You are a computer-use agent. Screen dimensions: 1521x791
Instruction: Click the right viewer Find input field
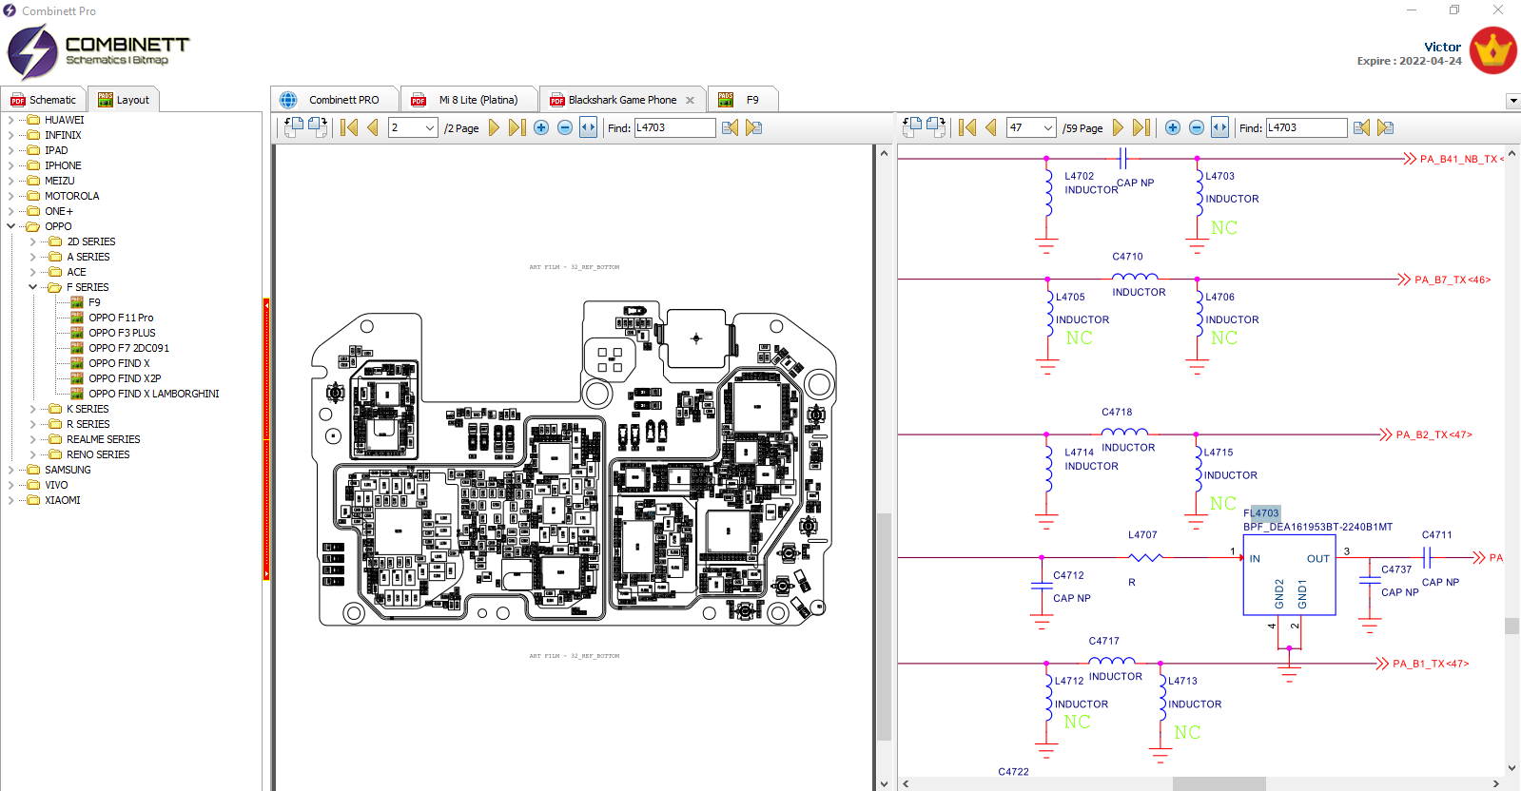tap(1306, 127)
